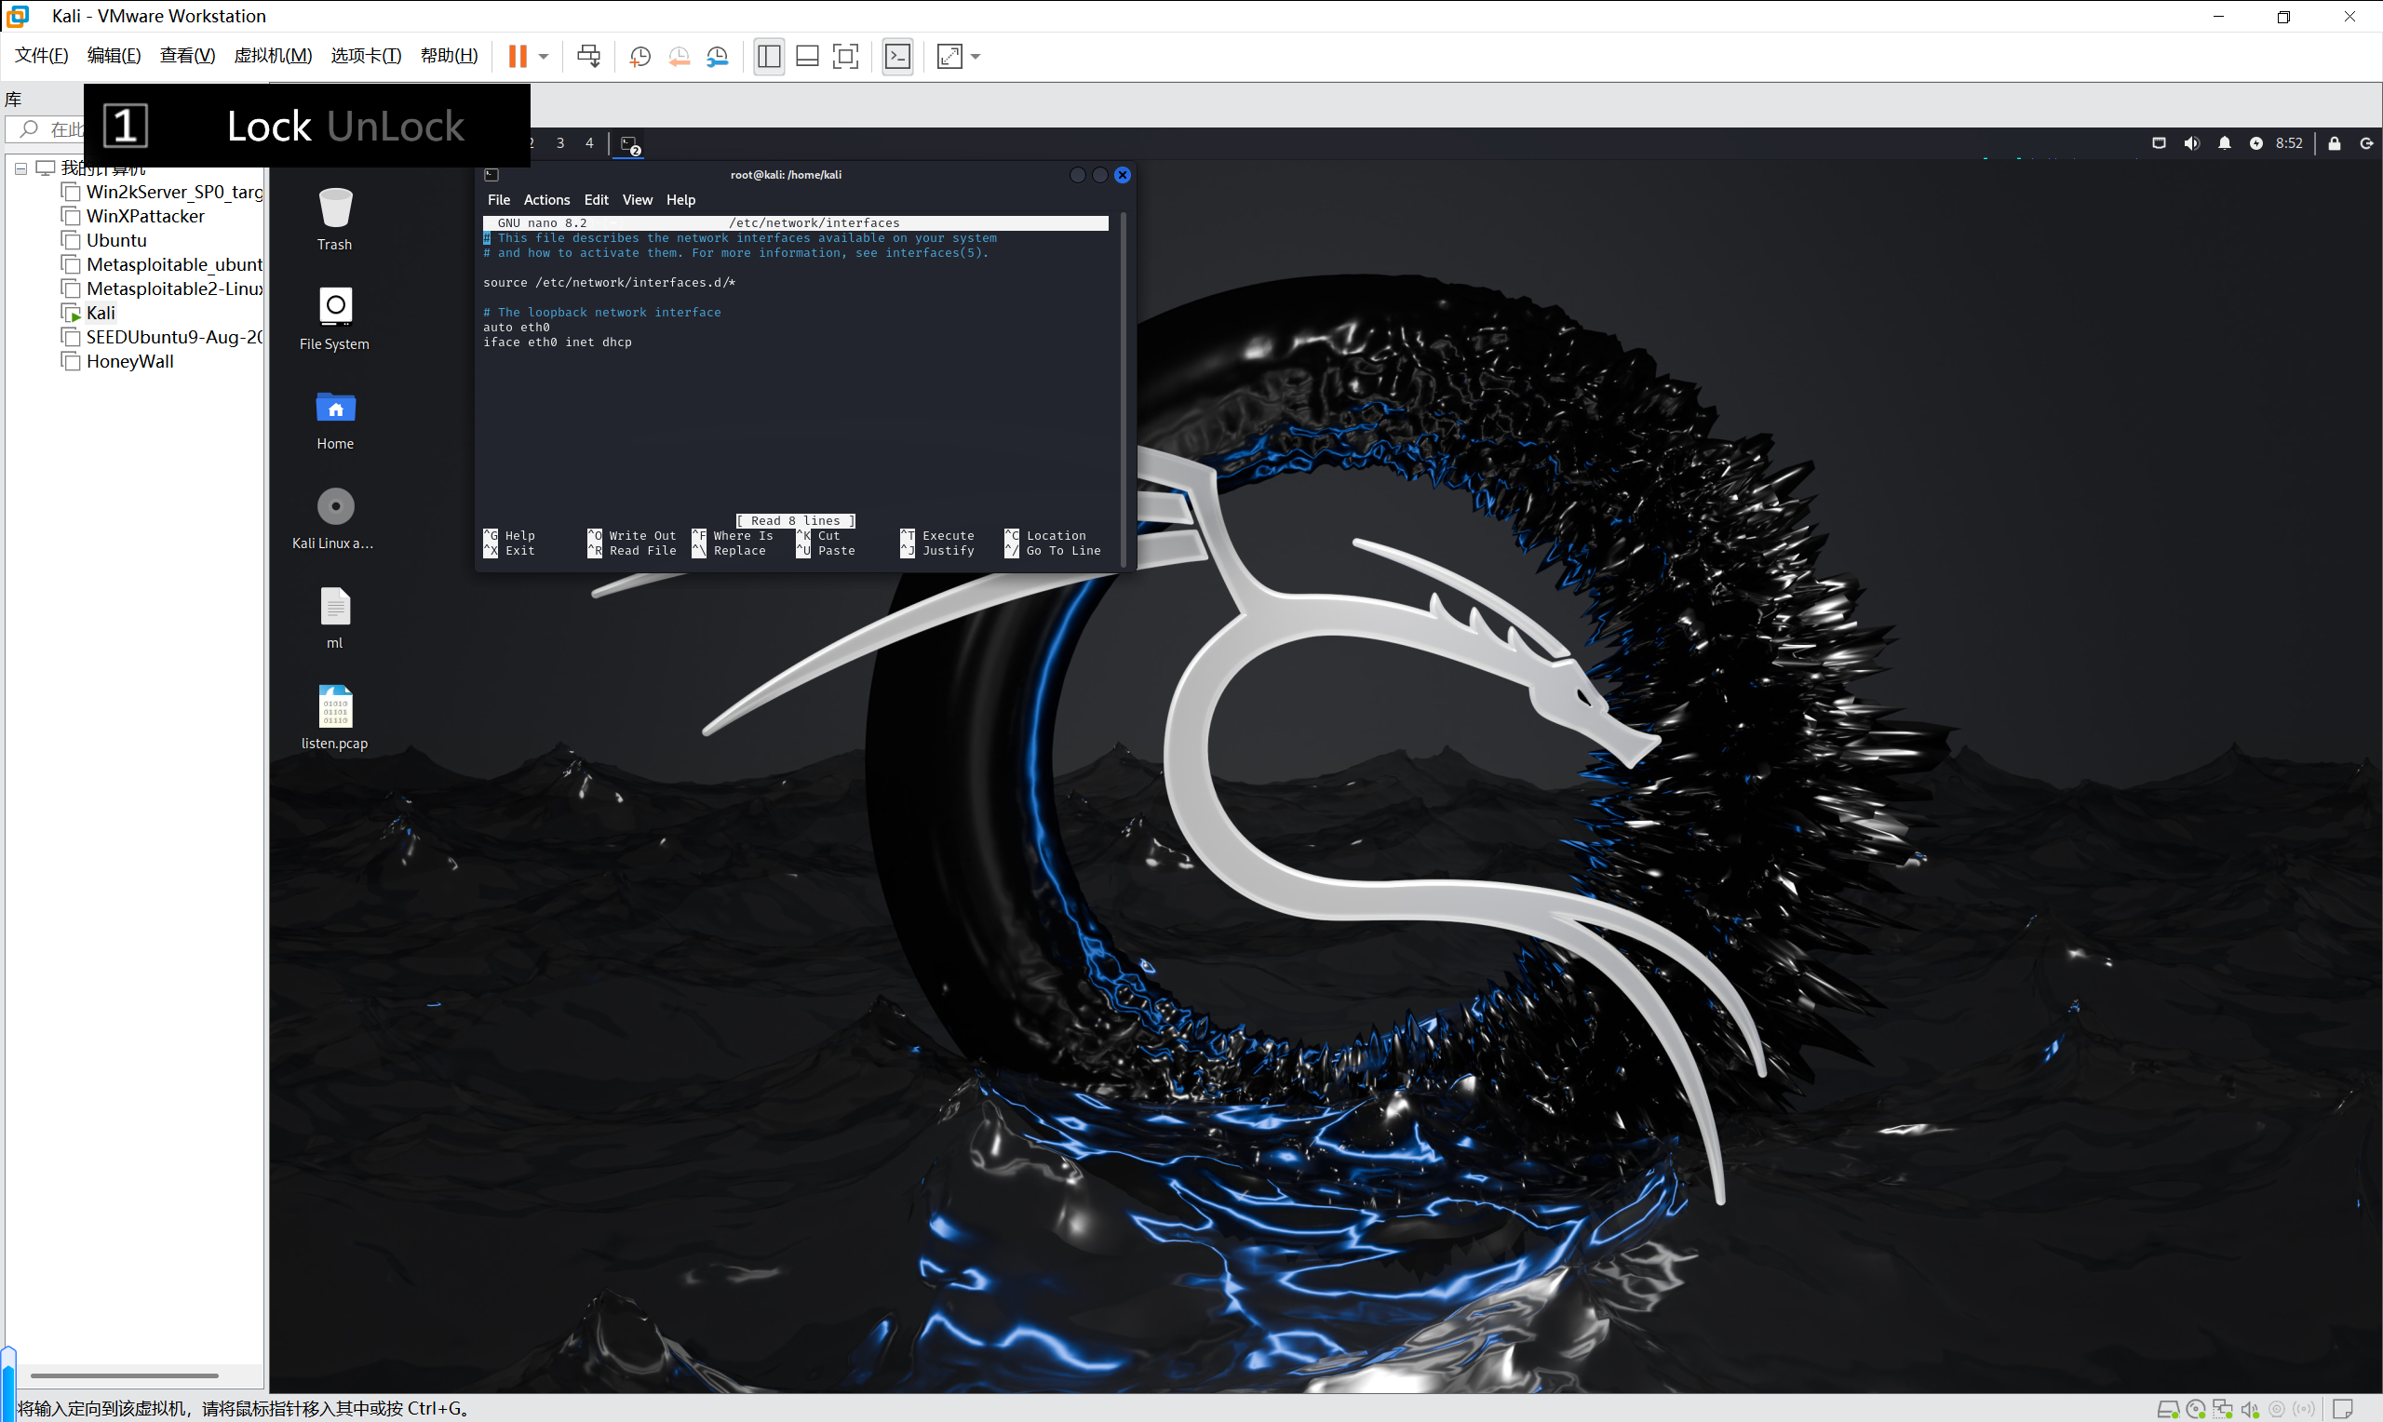Image resolution: width=2383 pixels, height=1422 pixels.
Task: Open the stretch mode dropdown arrow
Action: tap(976, 57)
